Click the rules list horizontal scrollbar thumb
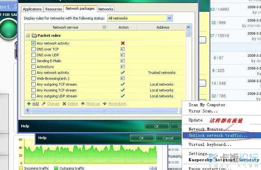Image resolution: width=261 pixels, height=170 pixels. coord(104,110)
